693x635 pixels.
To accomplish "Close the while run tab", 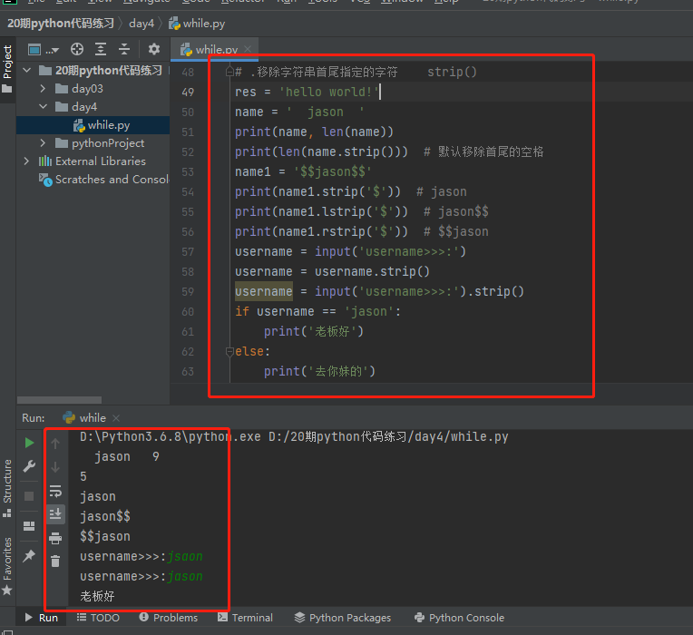I will (116, 418).
